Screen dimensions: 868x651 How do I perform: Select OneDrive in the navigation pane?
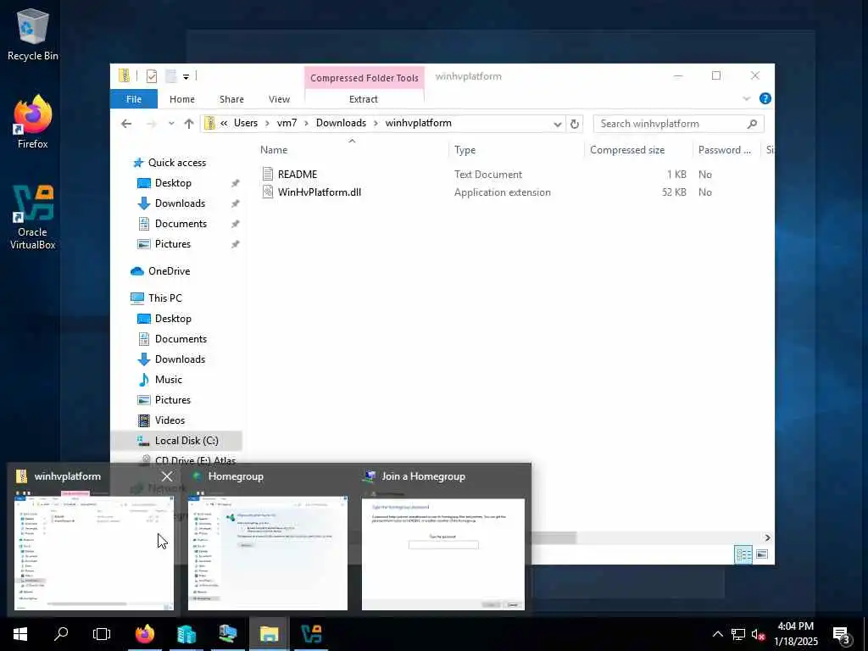coord(169,271)
